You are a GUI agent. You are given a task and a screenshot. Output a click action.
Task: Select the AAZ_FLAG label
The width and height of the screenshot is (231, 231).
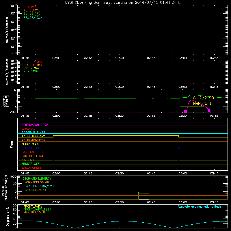pos(28,160)
